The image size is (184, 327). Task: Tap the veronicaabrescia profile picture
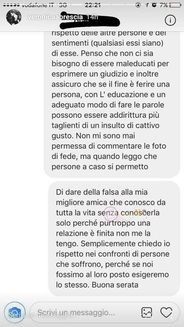[x=14, y=17]
